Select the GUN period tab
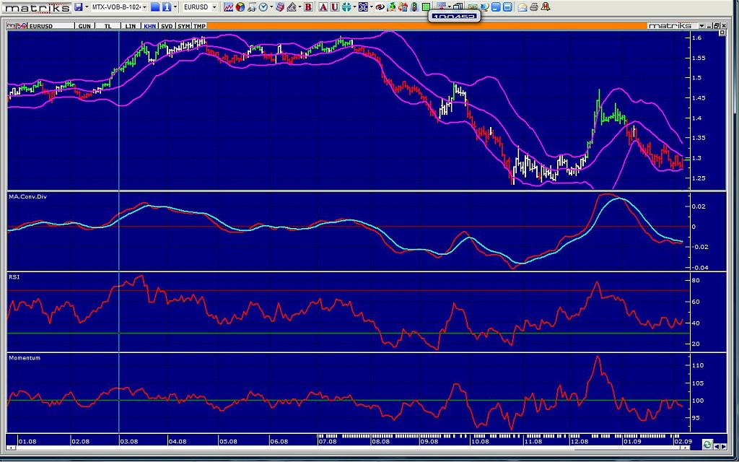Viewport: 739px width, 462px height. pyautogui.click(x=84, y=26)
